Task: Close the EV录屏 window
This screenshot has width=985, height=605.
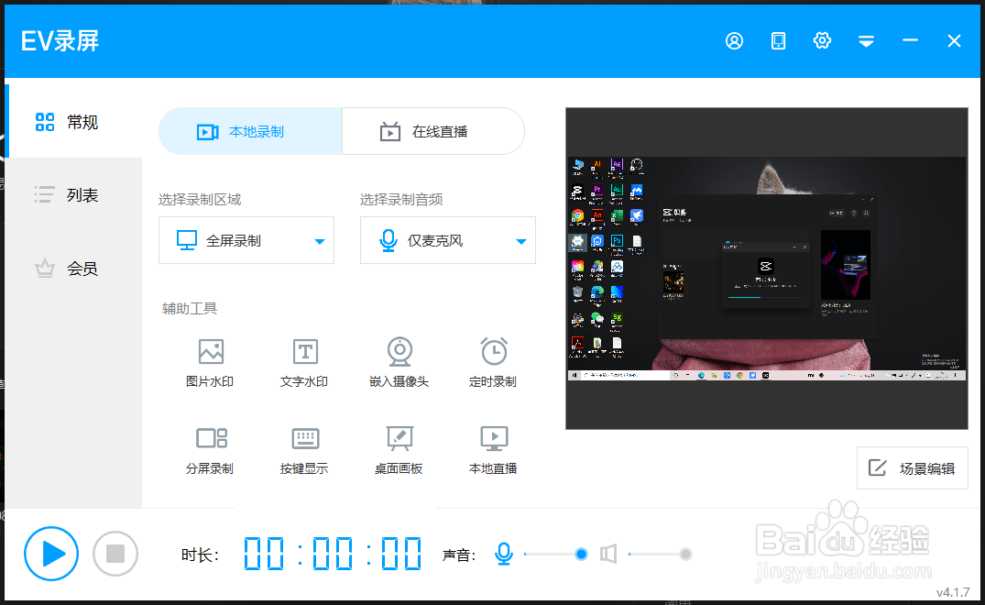Action: [954, 41]
